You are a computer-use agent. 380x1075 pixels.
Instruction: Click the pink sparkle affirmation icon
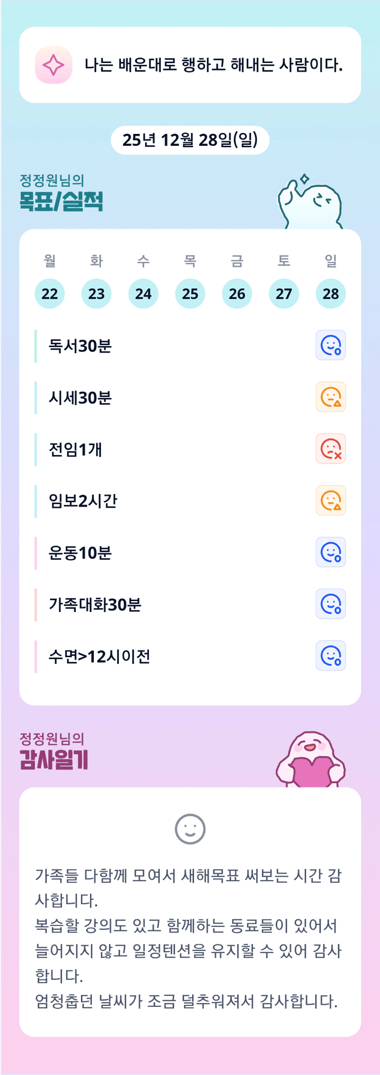pyautogui.click(x=53, y=65)
